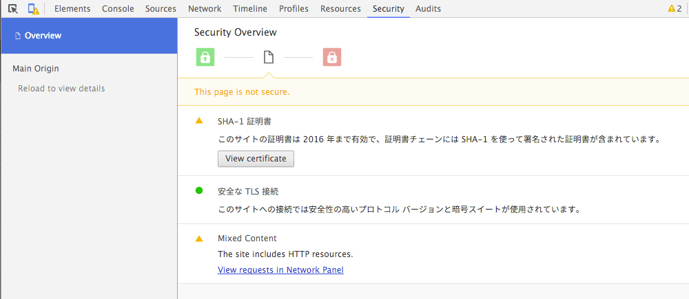Click the green secure TLS status dot
689x299 pixels.
(199, 190)
